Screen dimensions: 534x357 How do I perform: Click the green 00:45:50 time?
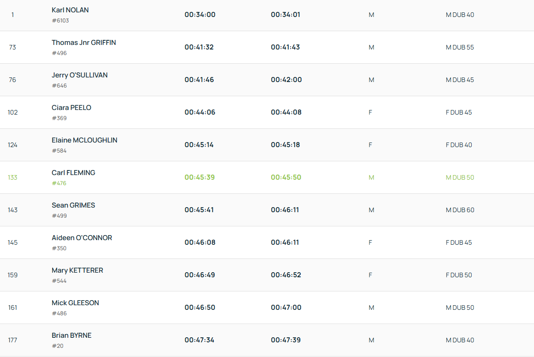[x=286, y=177]
